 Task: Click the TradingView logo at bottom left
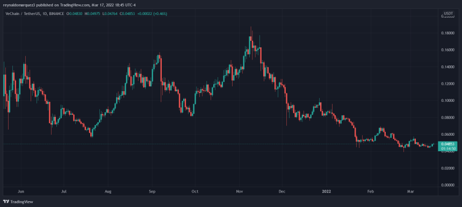click(18, 202)
